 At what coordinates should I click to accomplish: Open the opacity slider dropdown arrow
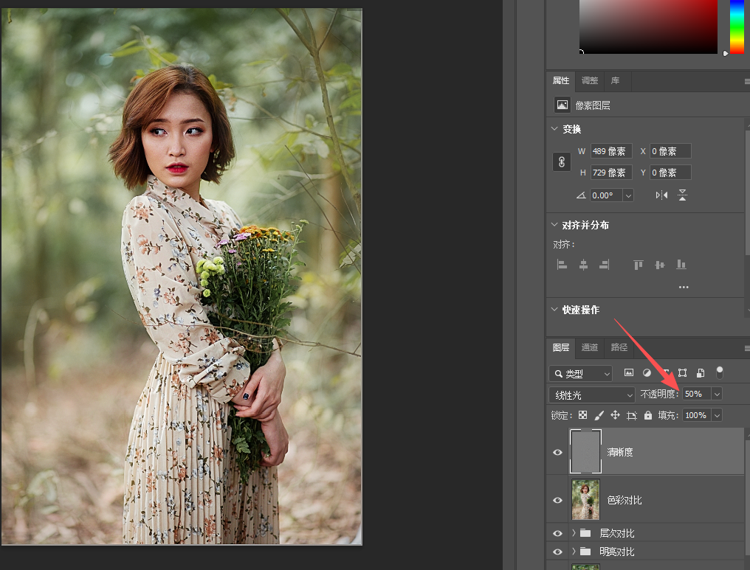point(717,395)
